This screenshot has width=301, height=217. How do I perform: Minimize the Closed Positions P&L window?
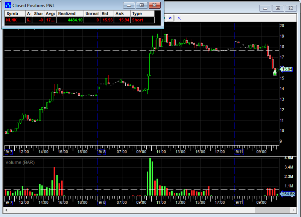pos(129,5)
